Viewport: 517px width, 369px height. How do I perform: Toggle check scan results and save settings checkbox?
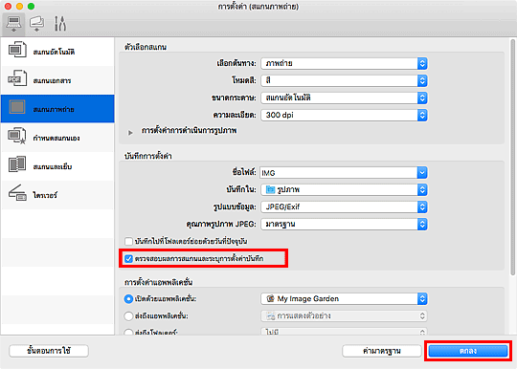click(128, 259)
